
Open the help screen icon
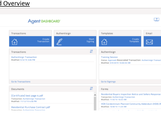[x=156, y=19]
